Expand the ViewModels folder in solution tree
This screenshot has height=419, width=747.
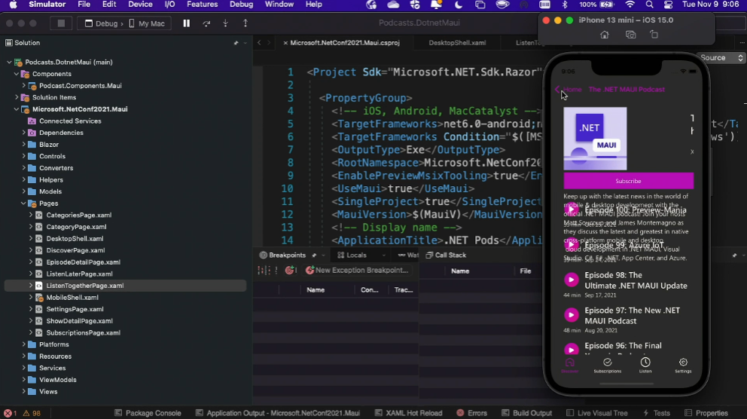point(23,380)
